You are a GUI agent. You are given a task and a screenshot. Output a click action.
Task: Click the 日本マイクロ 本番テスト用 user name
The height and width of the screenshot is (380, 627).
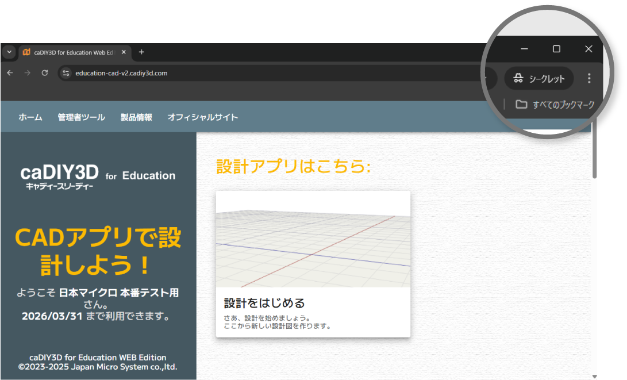coord(119,293)
